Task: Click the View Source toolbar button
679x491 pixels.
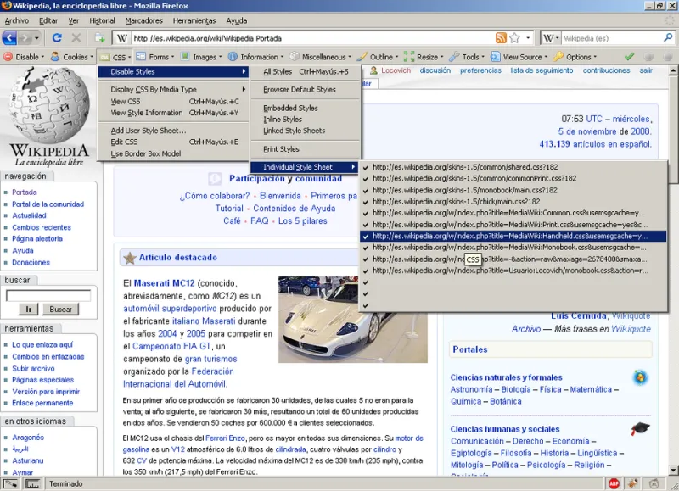Action: (519, 57)
